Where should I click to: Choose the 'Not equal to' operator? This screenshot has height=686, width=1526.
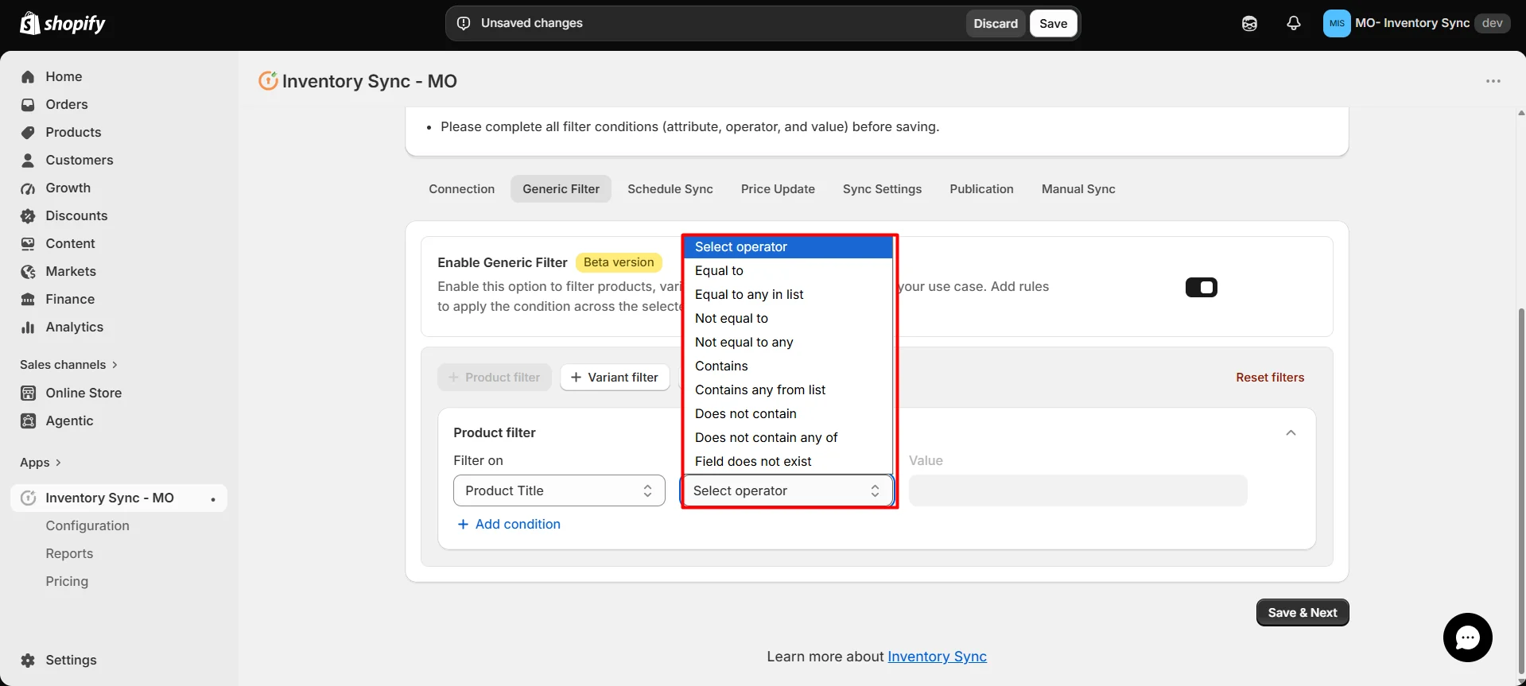click(788, 318)
